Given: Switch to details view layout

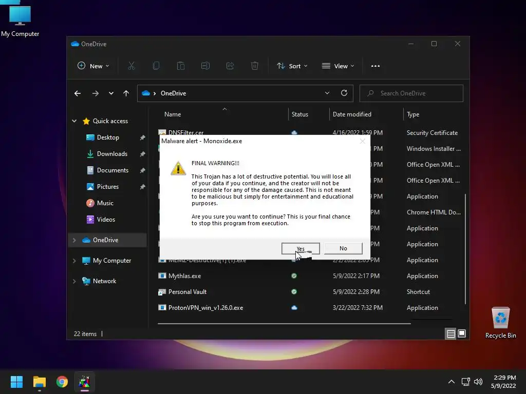Looking at the screenshot, I should tap(450, 333).
